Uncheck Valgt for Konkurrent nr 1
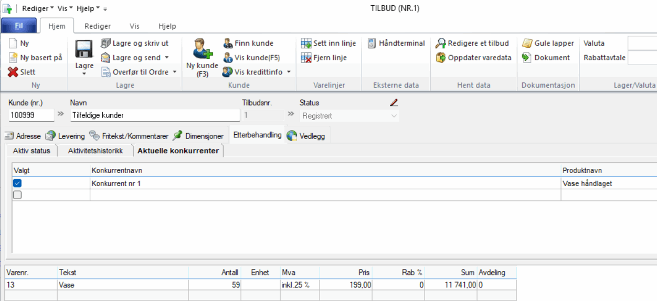 tap(17, 183)
